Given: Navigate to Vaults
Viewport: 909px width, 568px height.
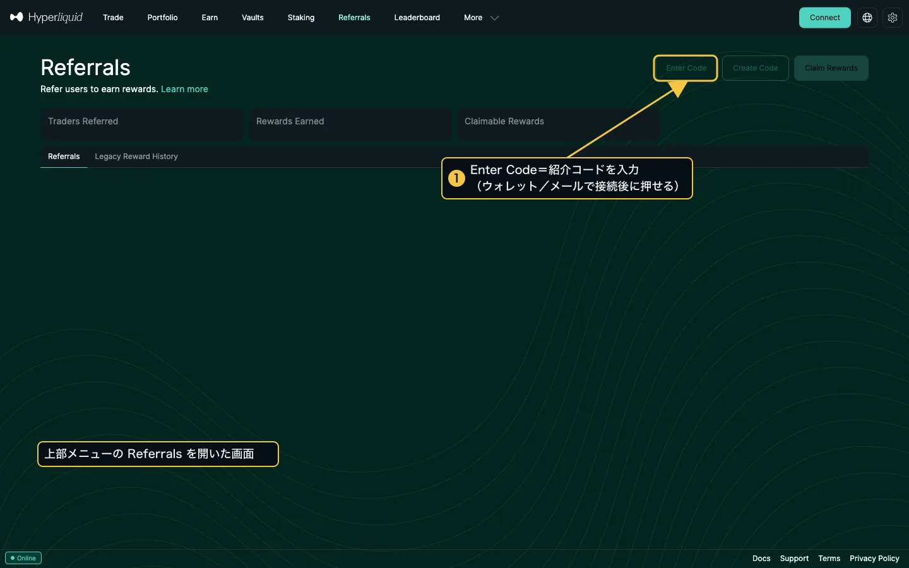Looking at the screenshot, I should pos(252,18).
